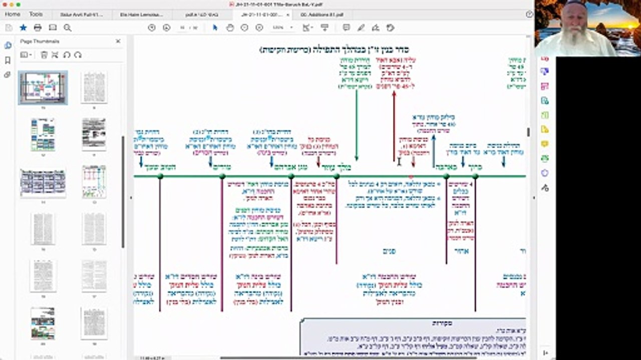Select the highlighter pen tool
The image size is (641, 360).
point(361,27)
